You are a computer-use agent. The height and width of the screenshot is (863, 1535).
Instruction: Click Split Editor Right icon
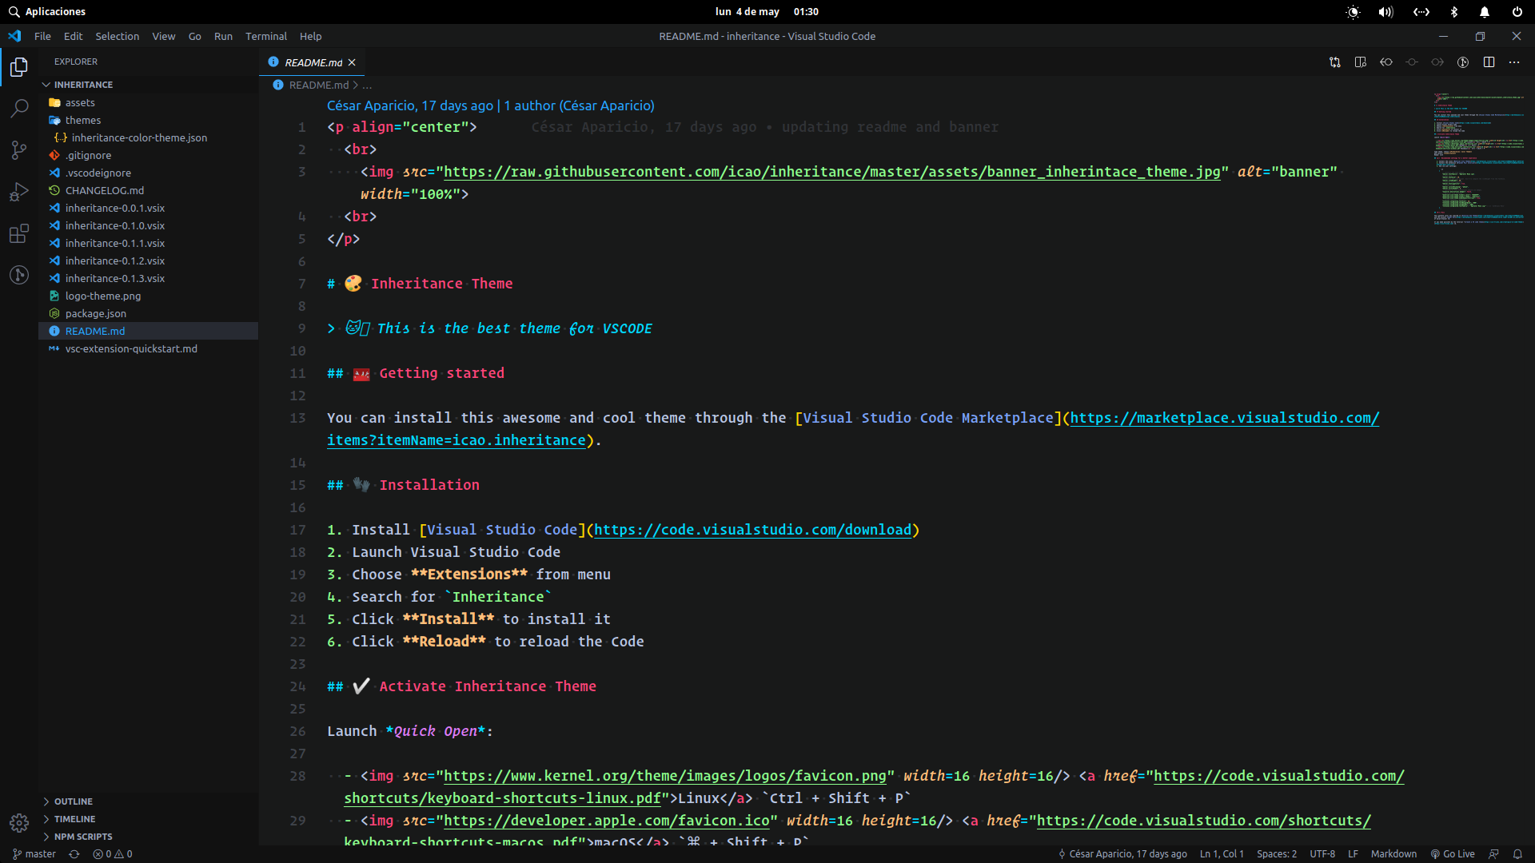coord(1489,62)
